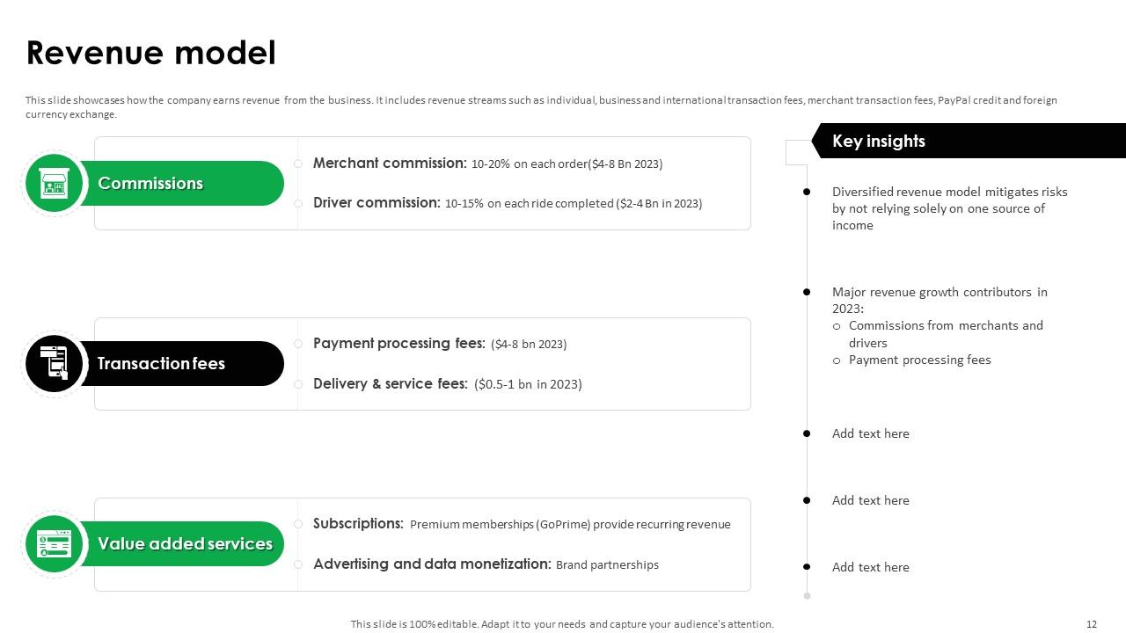Click the Value added services icon
The image size is (1126, 633).
point(55,544)
